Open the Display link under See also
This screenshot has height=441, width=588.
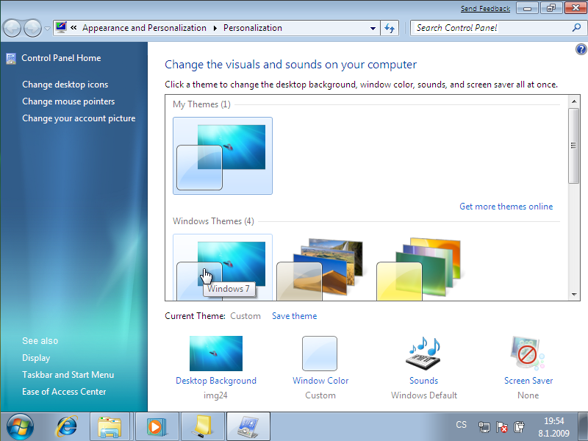click(36, 358)
